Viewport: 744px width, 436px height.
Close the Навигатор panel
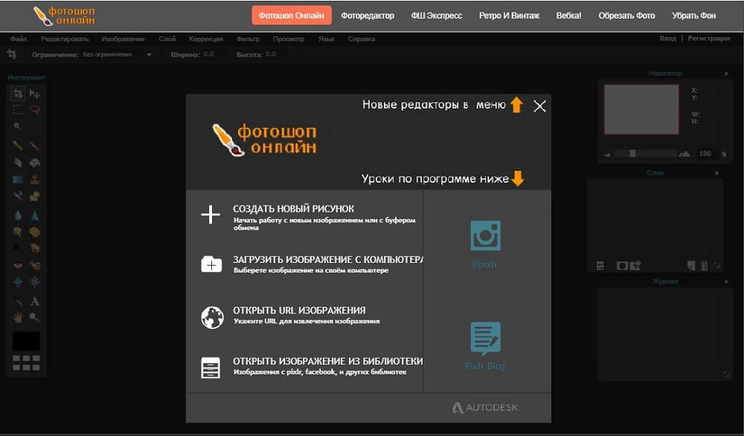coord(726,74)
